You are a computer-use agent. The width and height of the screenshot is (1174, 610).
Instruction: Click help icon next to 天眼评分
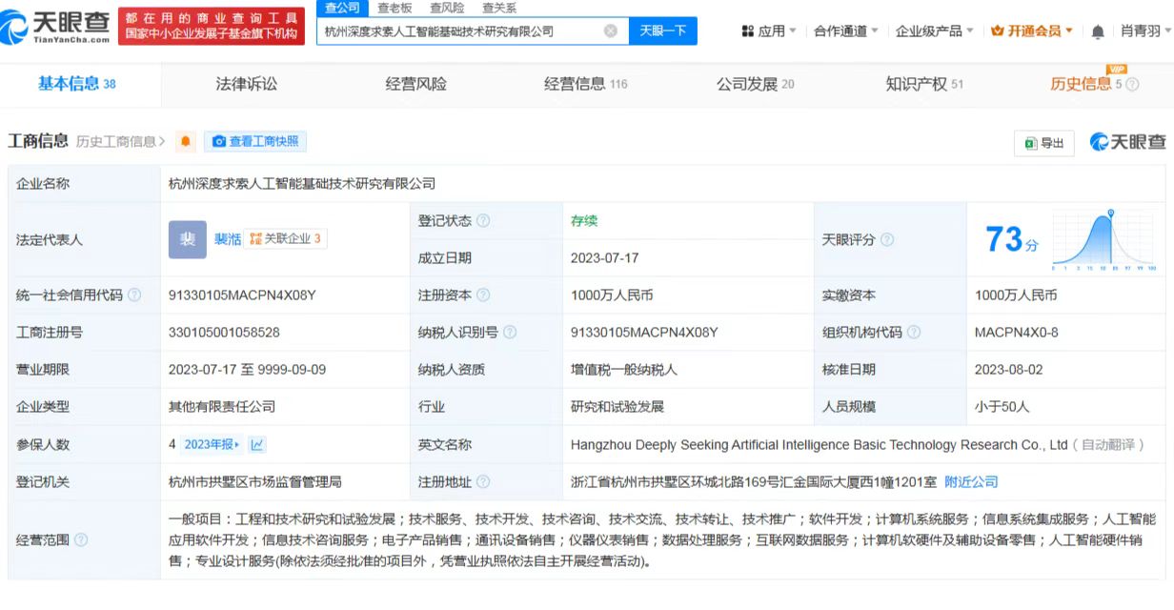click(x=887, y=240)
